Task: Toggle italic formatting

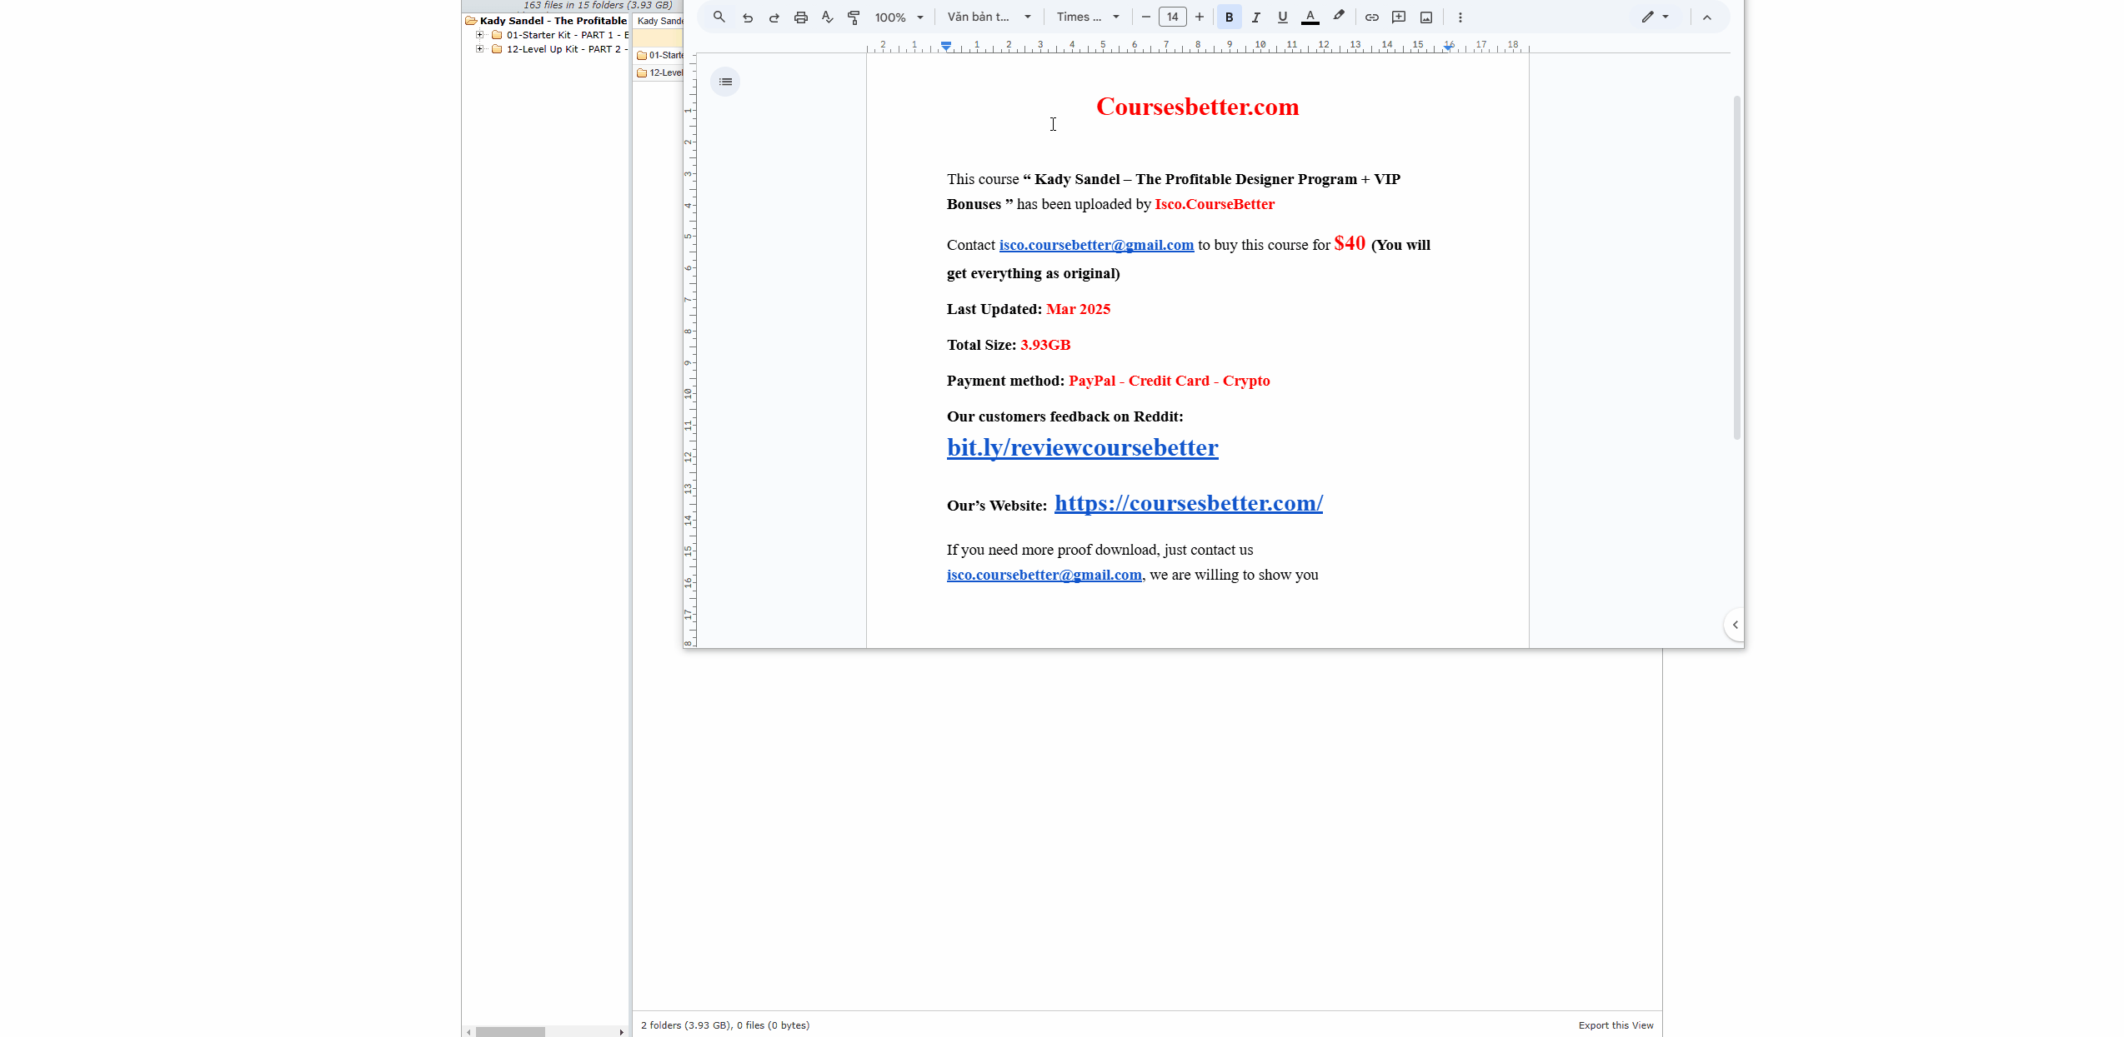Action: pos(1255,17)
